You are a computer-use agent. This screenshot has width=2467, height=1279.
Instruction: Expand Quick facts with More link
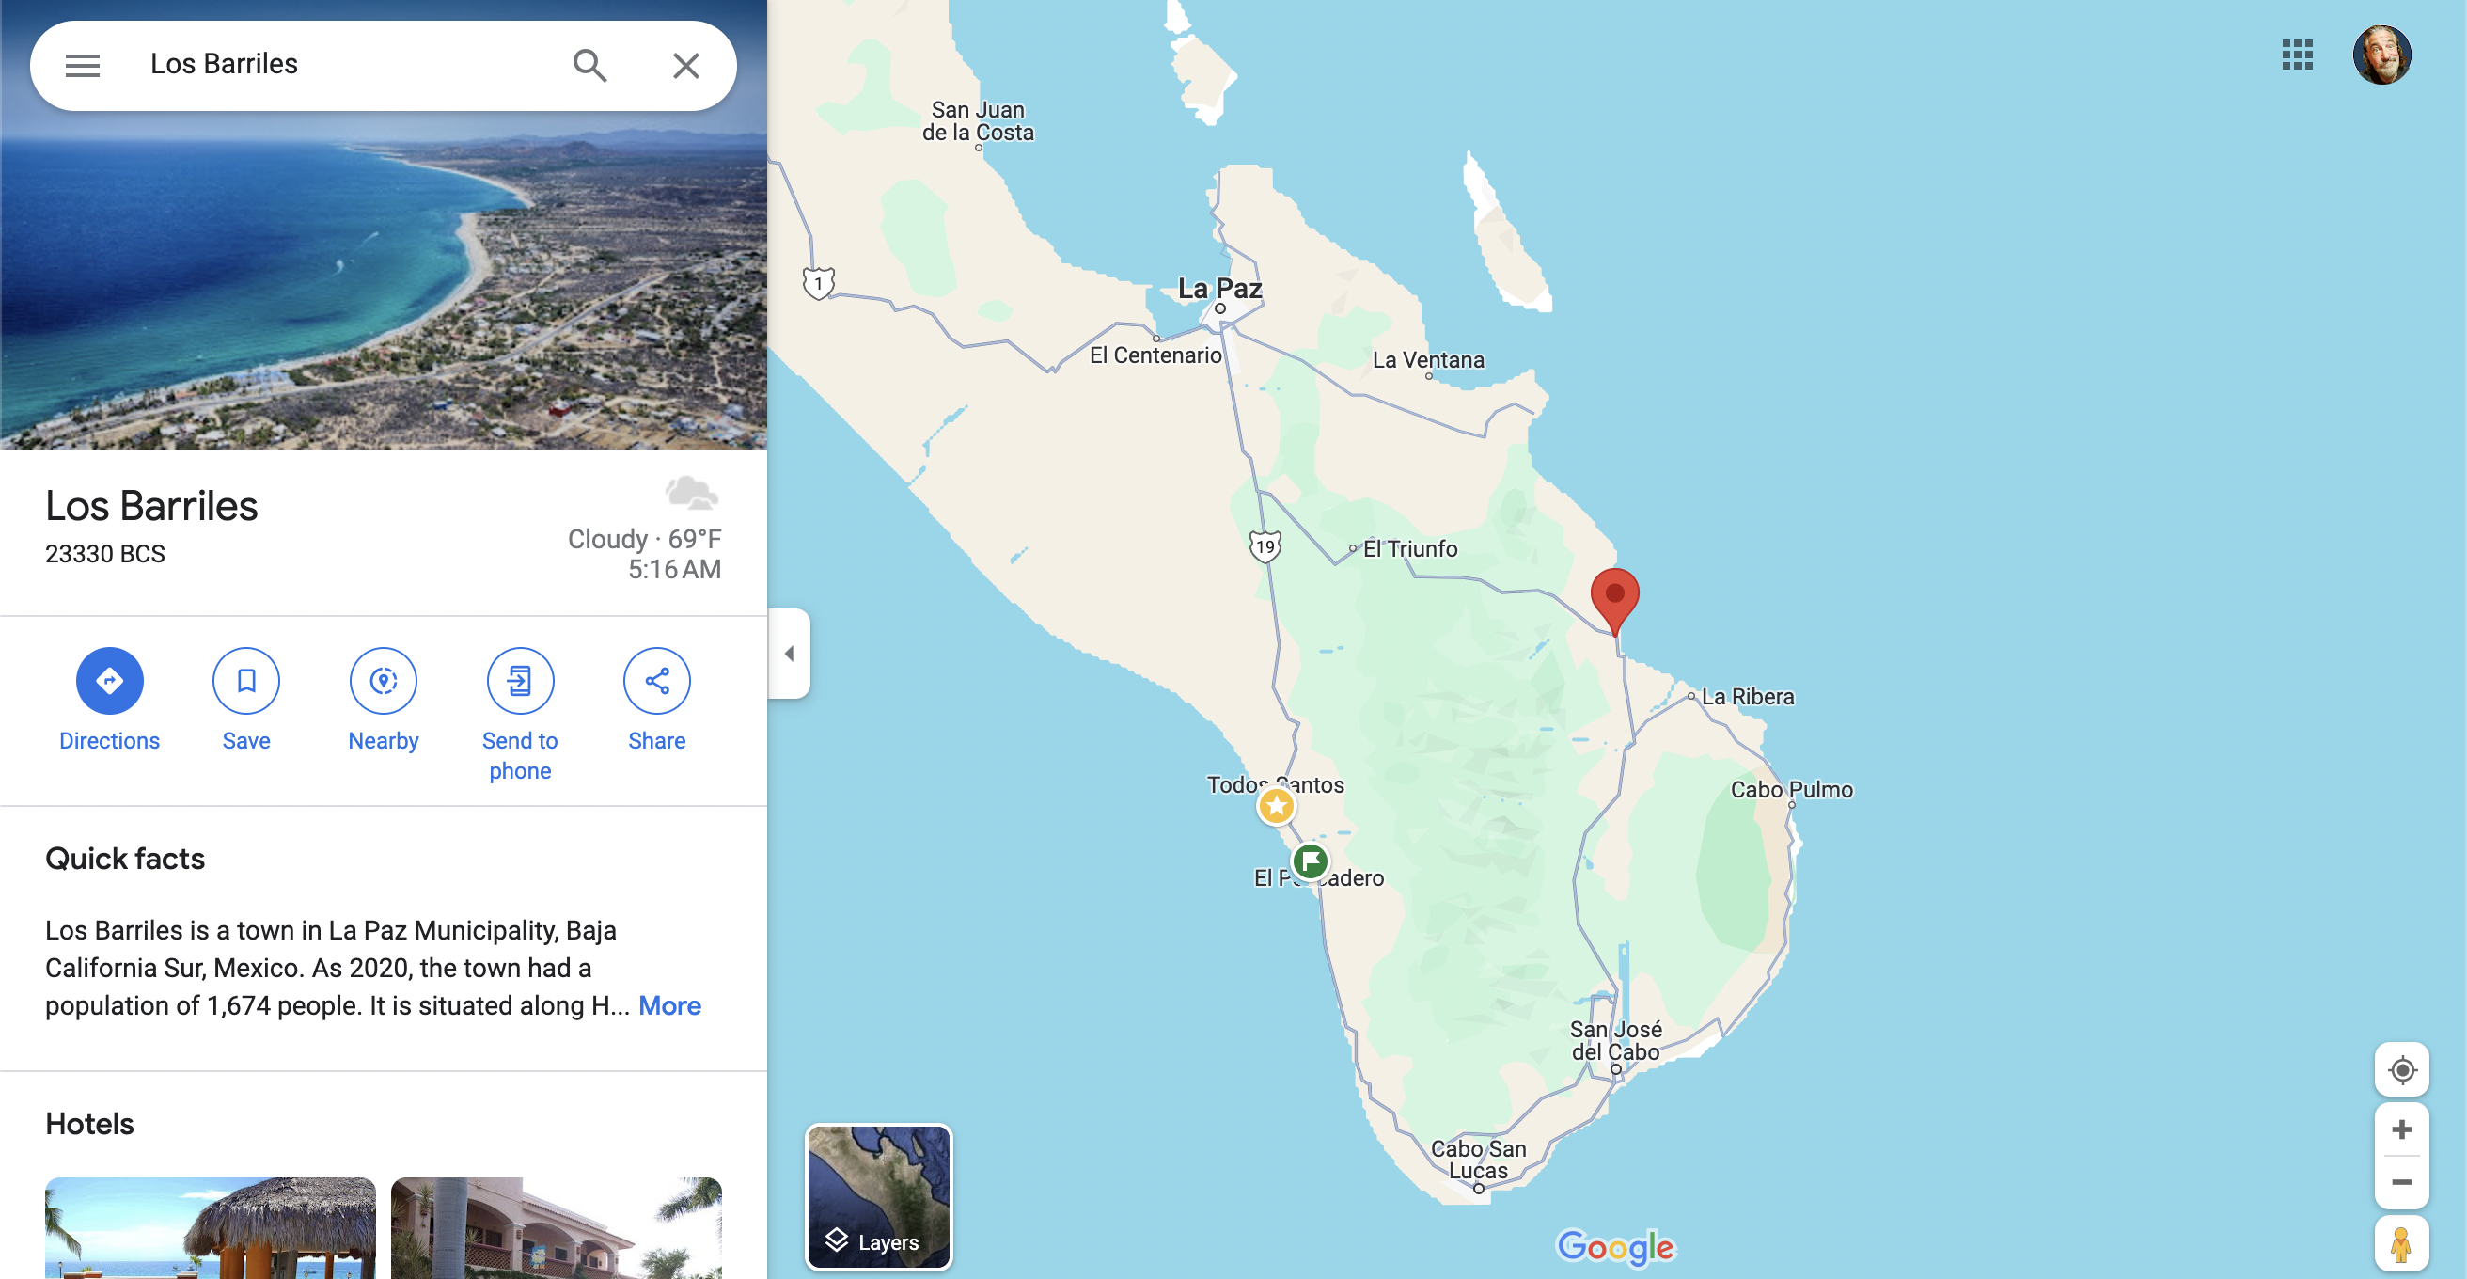tap(669, 1005)
